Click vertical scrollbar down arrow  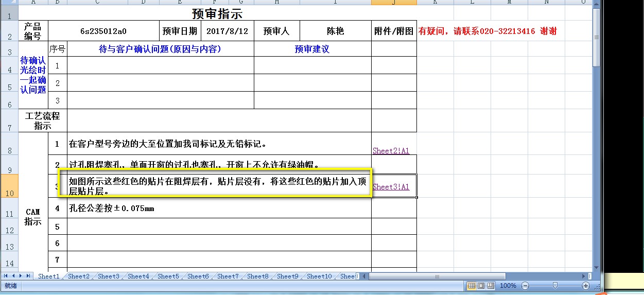coord(596,268)
